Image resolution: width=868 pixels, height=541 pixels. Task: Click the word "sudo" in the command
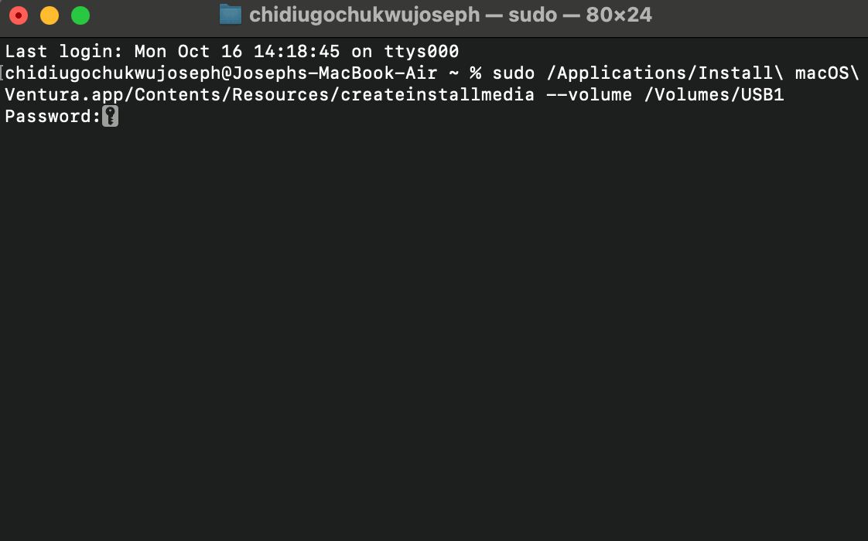(x=514, y=73)
